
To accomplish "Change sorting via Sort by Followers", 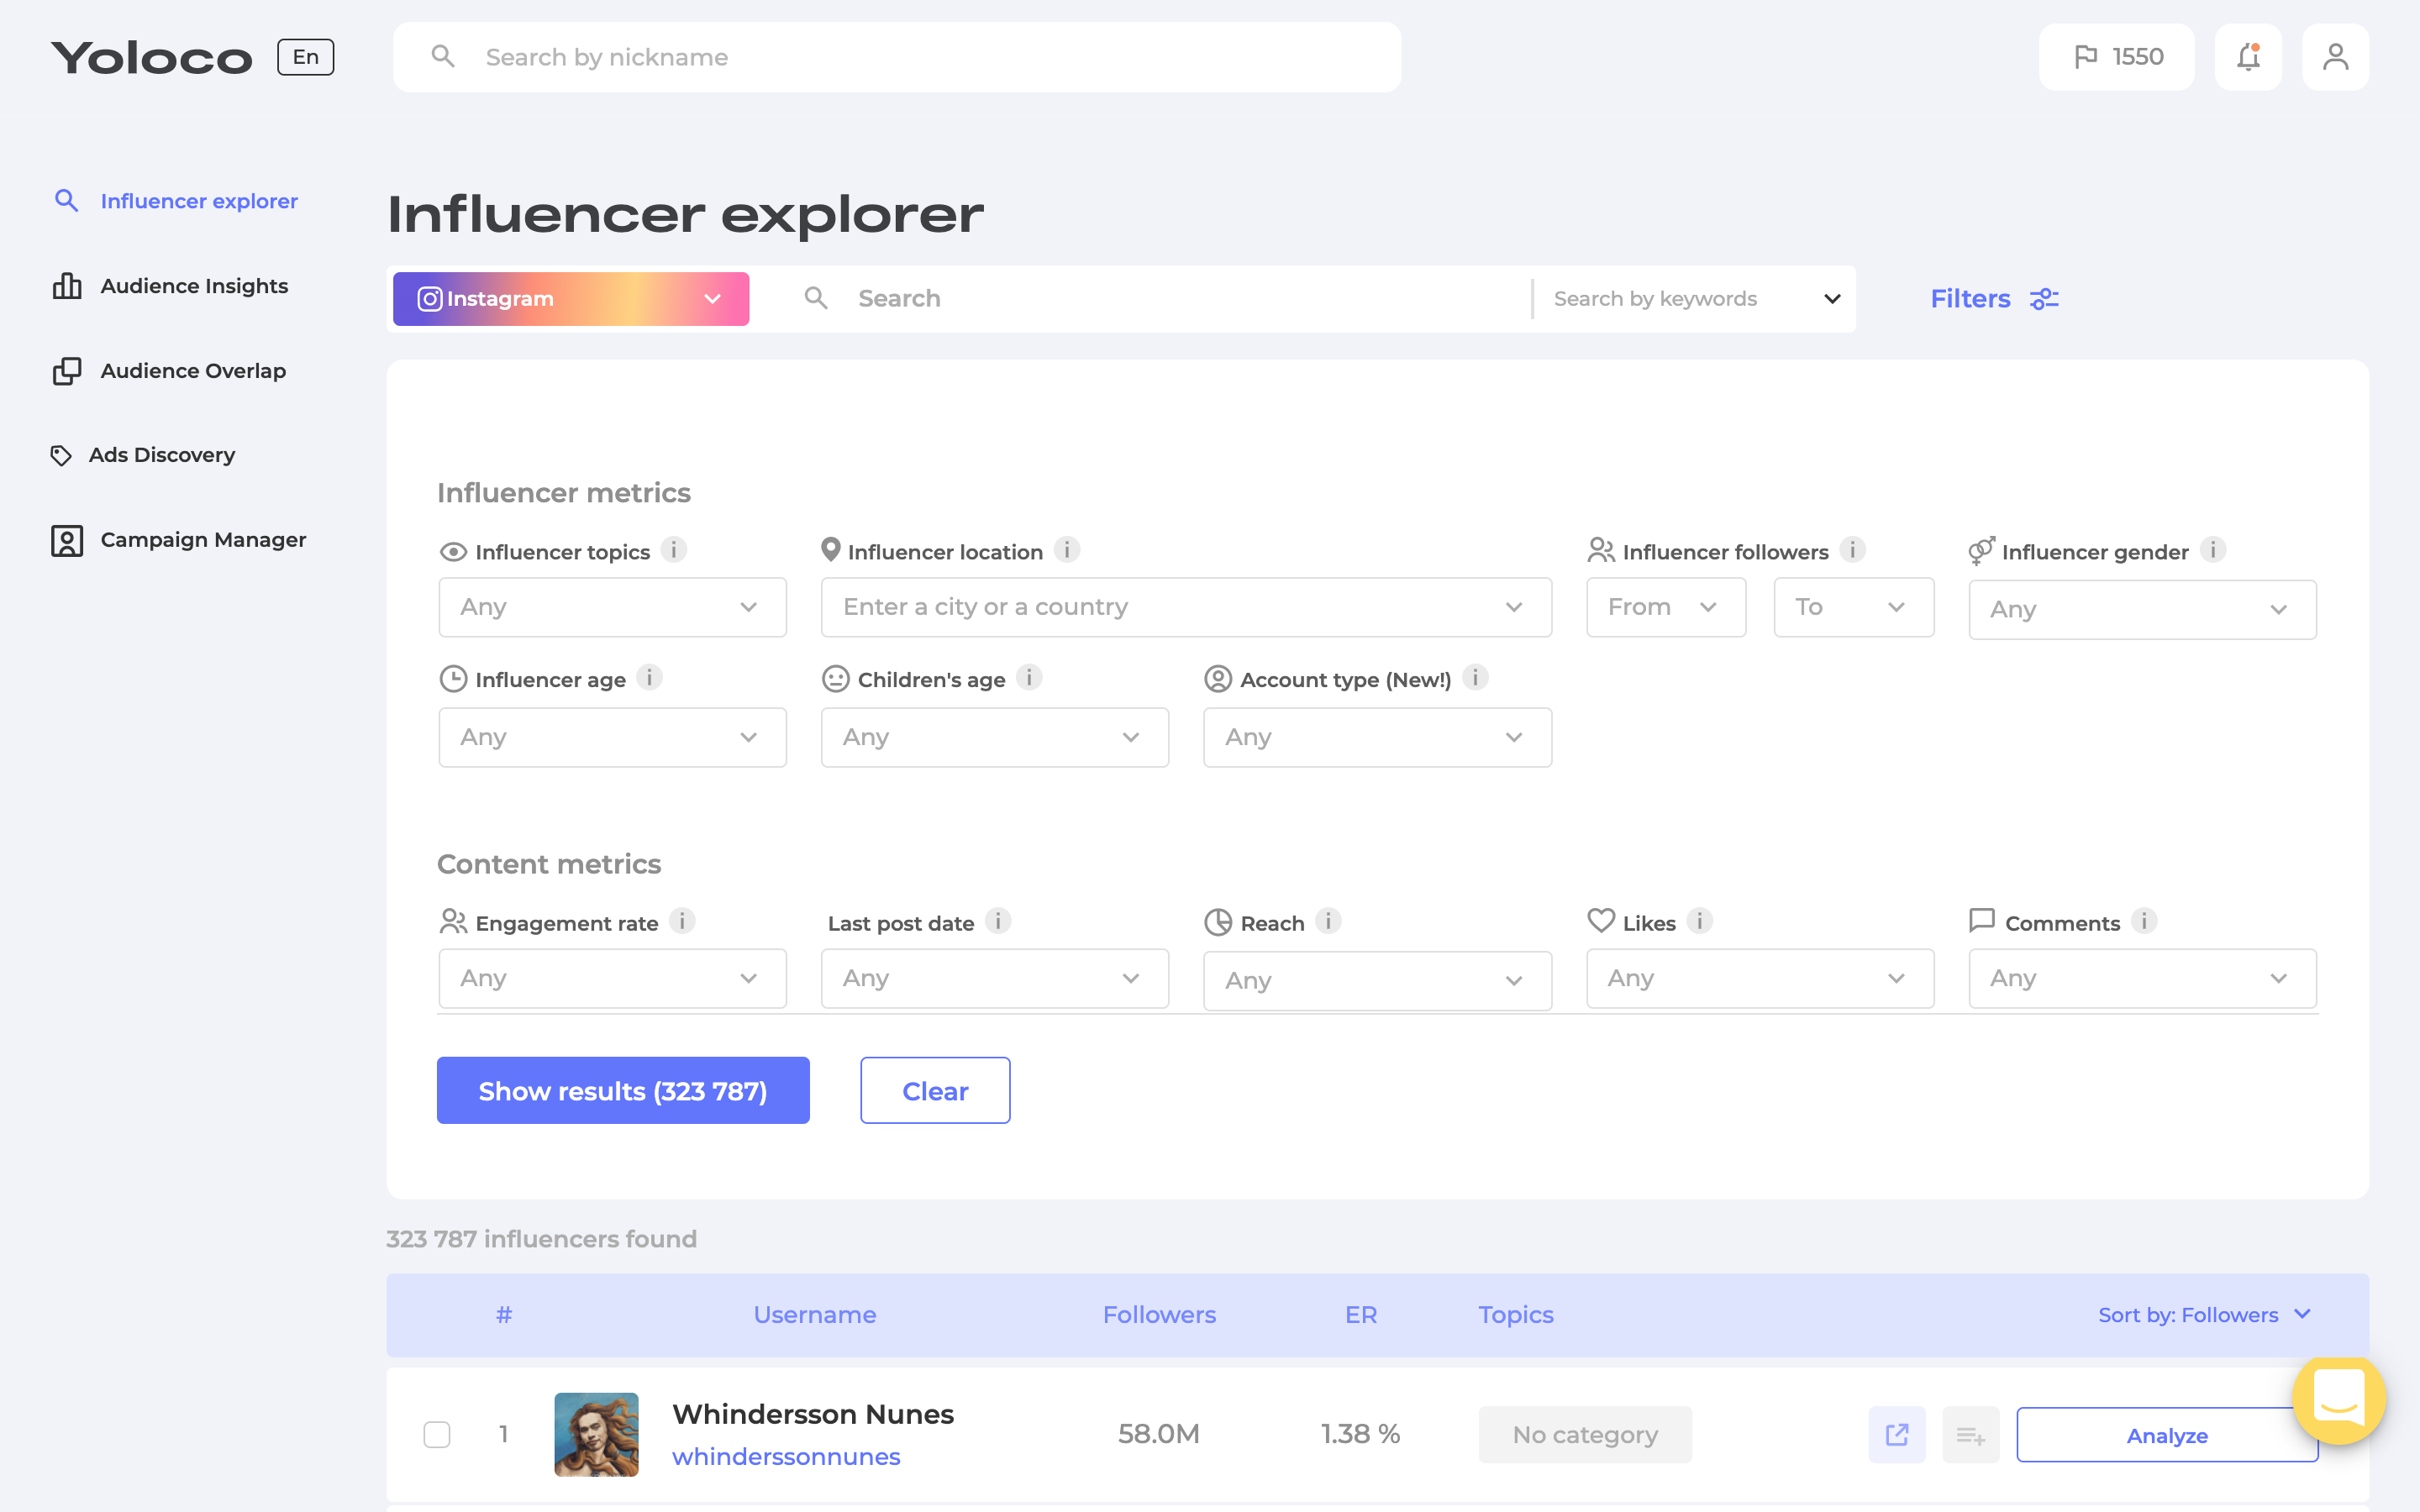I will 2205,1315.
